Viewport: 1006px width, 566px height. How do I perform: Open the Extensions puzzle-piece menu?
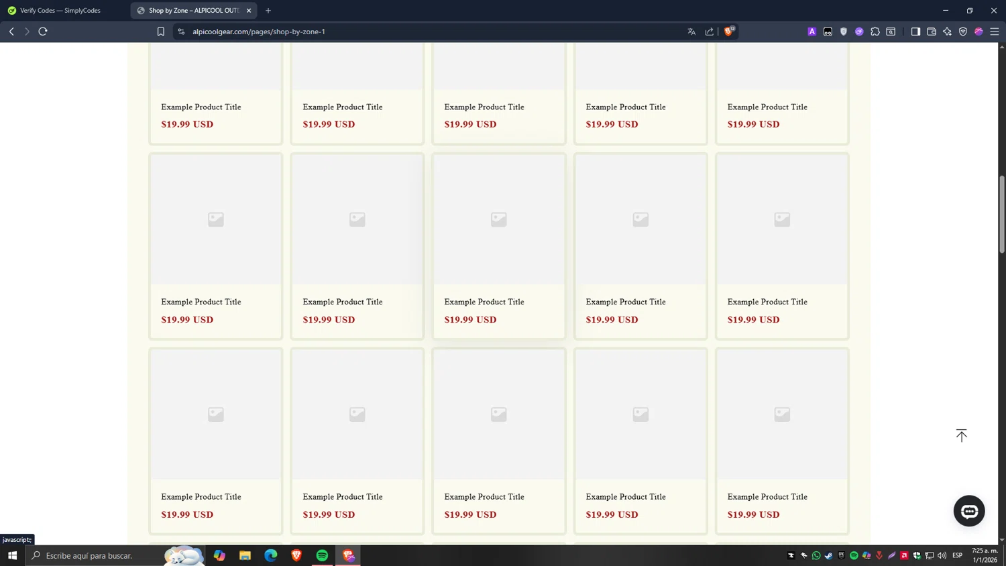pyautogui.click(x=875, y=32)
